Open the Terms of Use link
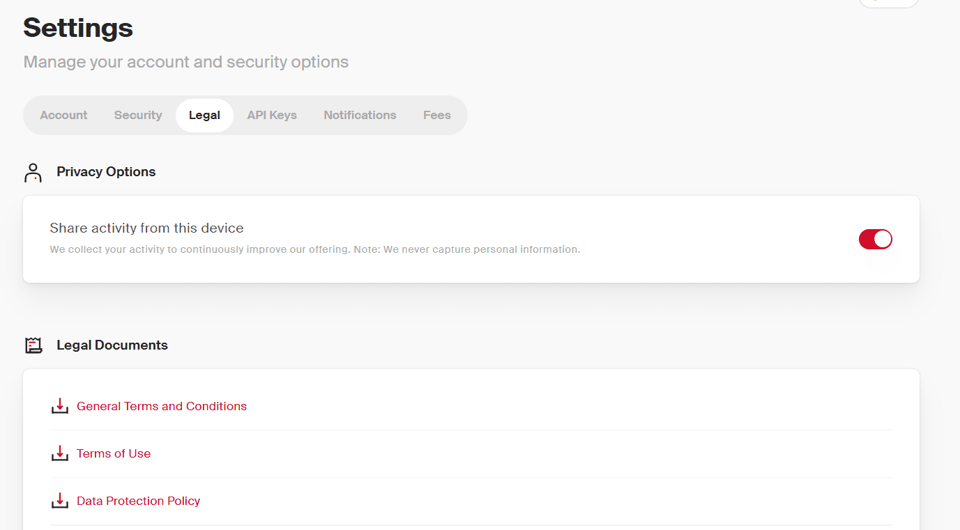Image resolution: width=960 pixels, height=530 pixels. click(x=114, y=453)
